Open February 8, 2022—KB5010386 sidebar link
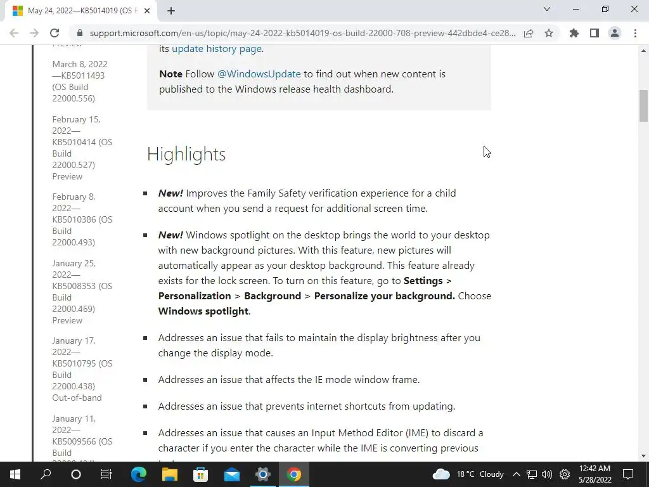Screen dimensions: 649x487 [x=82, y=219]
